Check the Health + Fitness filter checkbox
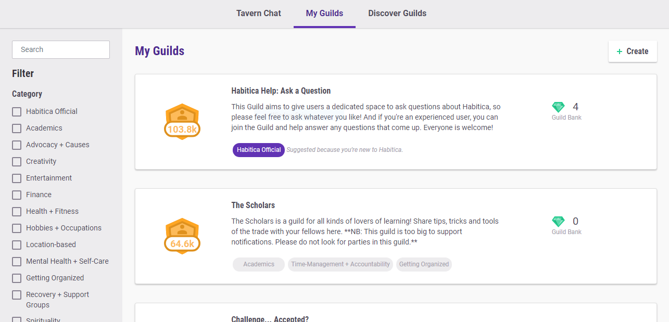The width and height of the screenshot is (669, 322). (x=17, y=212)
